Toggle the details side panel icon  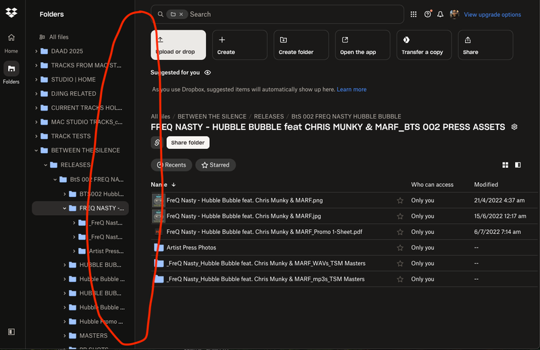coord(518,165)
